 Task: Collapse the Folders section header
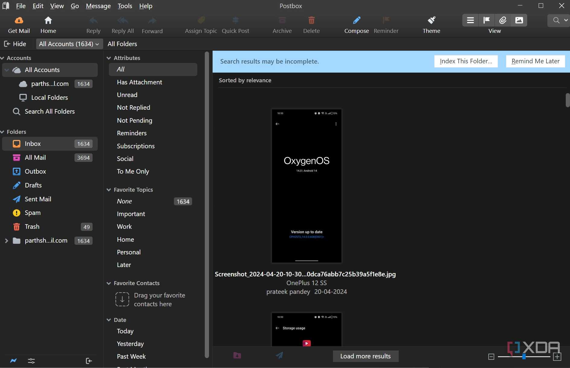click(2, 132)
